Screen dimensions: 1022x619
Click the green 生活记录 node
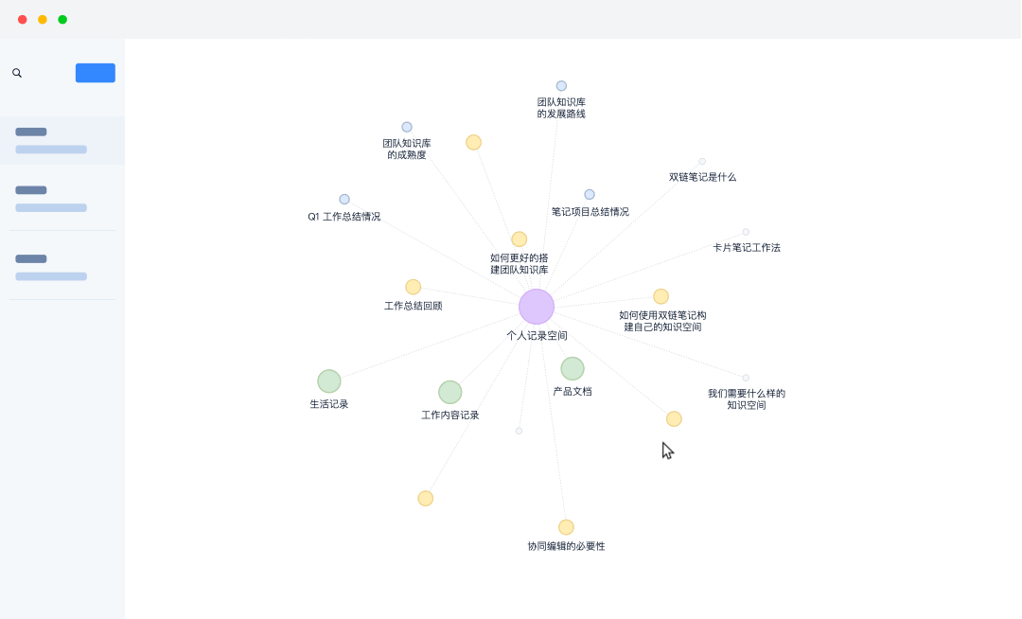329,381
